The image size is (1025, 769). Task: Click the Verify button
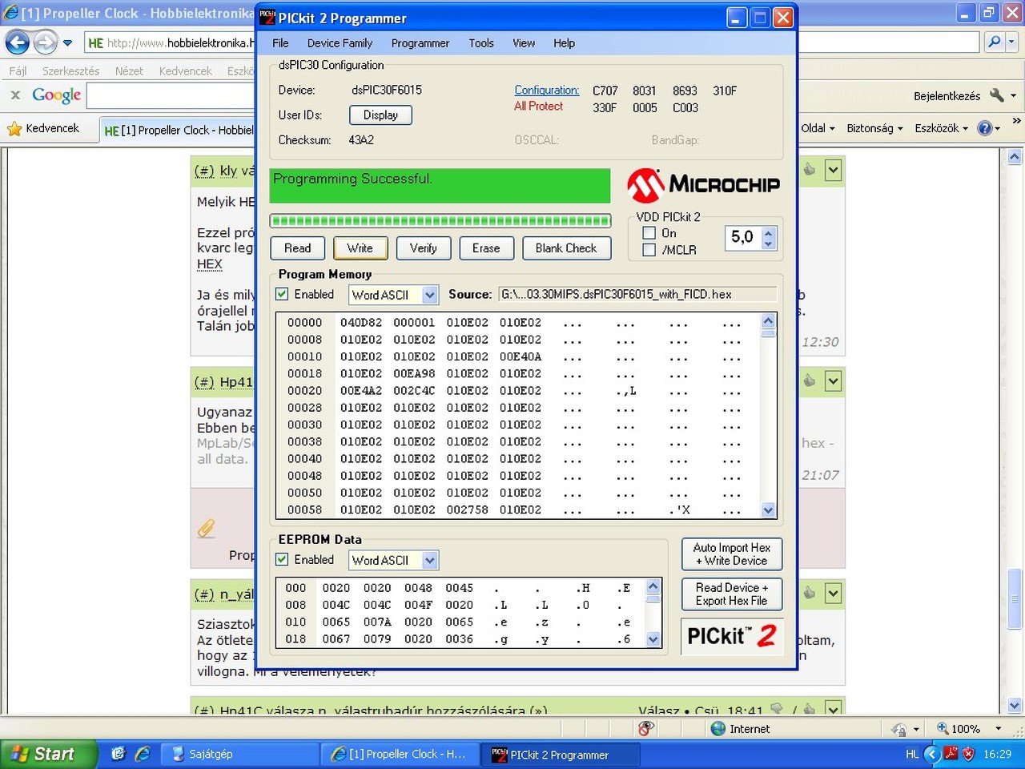pos(424,248)
